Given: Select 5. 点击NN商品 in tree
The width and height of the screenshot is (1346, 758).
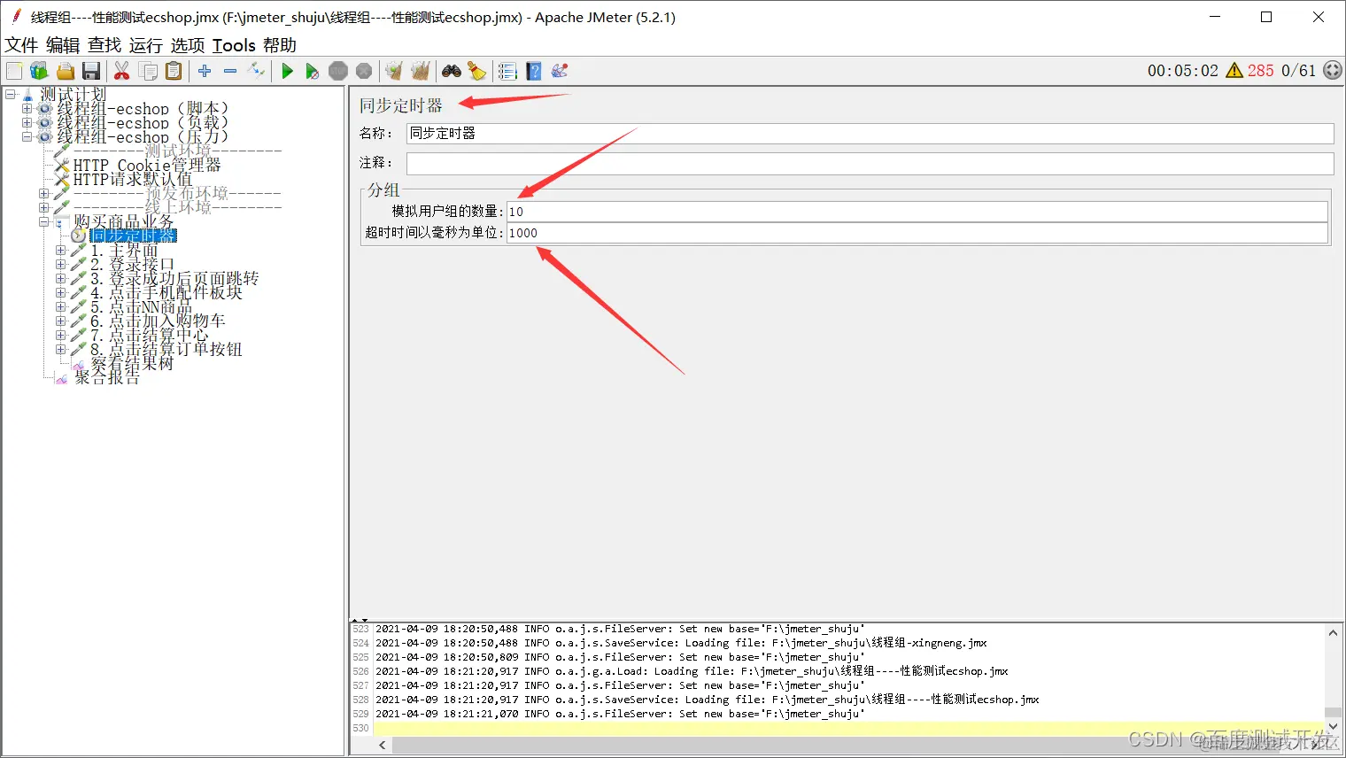Looking at the screenshot, I should 141,306.
